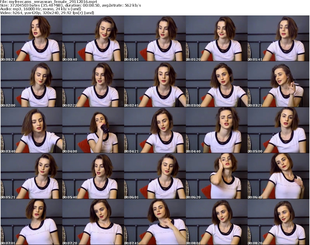Choose the frame captured at 00:06:40
Viewport: 310px width, 245px height.
(x=279, y=176)
